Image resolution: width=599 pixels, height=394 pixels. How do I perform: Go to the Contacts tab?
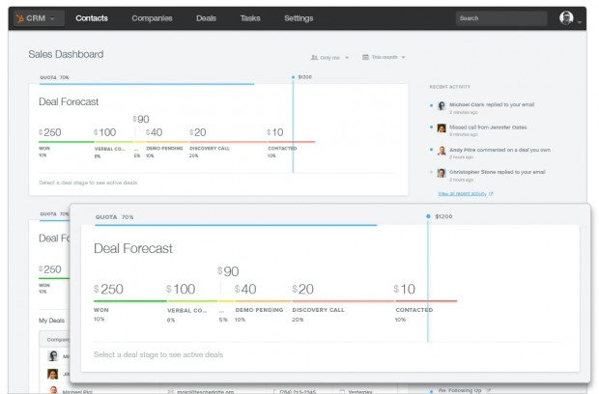pos(92,18)
